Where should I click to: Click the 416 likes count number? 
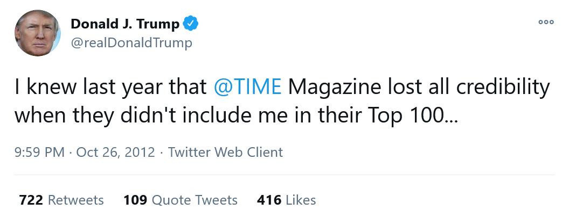[269, 200]
